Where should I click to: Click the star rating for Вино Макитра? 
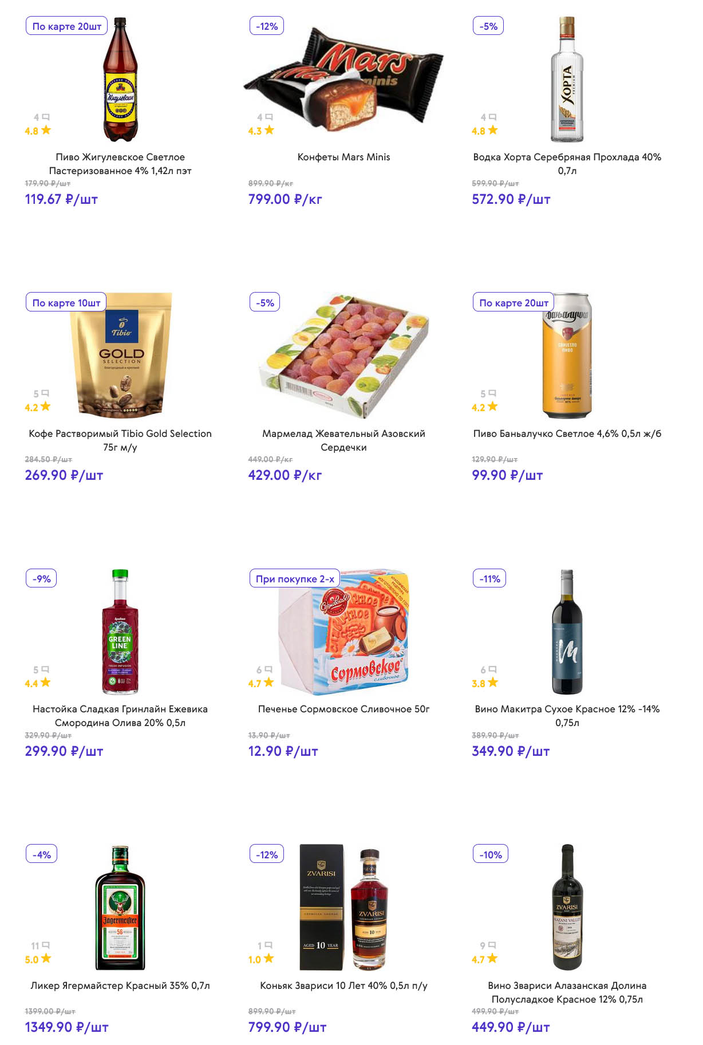493,683
